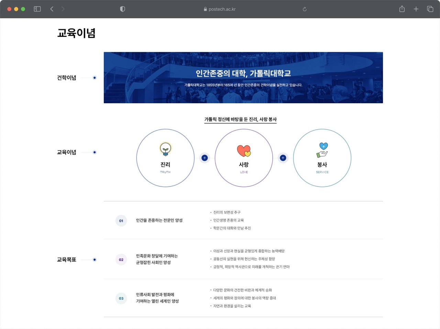The image size is (440, 329).
Task: Toggle the Safari sidebar
Action: coord(37,9)
